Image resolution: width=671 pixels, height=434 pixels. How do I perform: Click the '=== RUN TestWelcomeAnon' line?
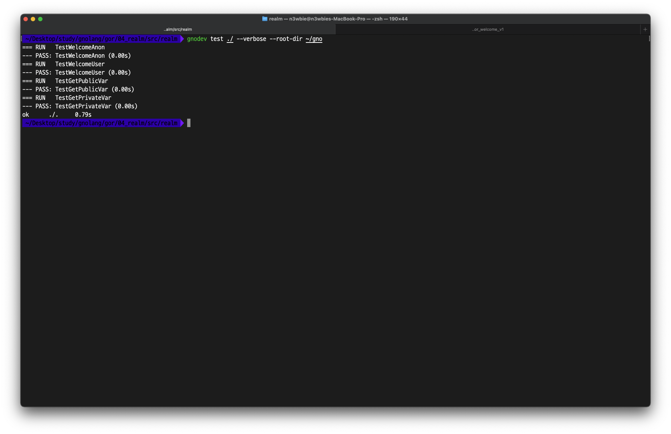point(63,47)
